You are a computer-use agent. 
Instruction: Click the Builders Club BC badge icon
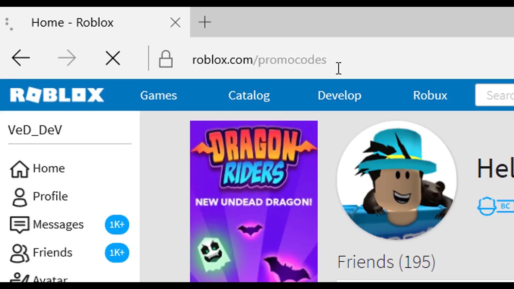(x=495, y=206)
